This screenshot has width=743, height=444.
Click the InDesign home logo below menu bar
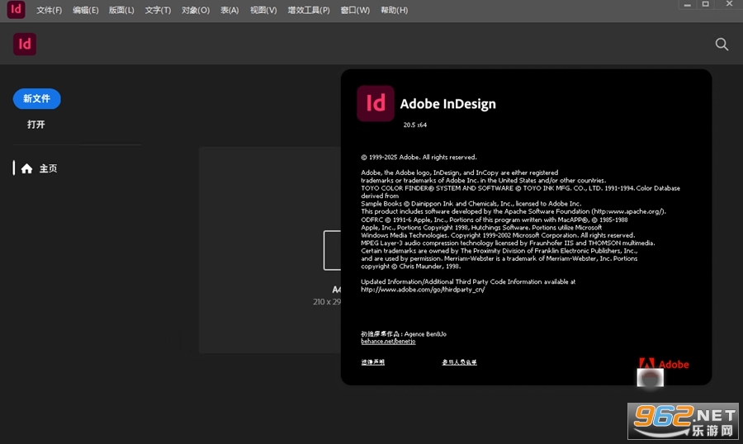click(25, 44)
